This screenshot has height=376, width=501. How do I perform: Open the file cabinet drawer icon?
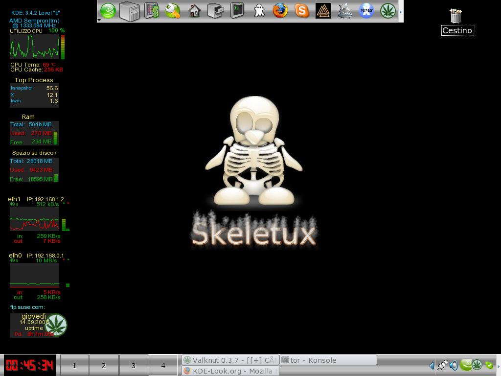[x=216, y=11]
